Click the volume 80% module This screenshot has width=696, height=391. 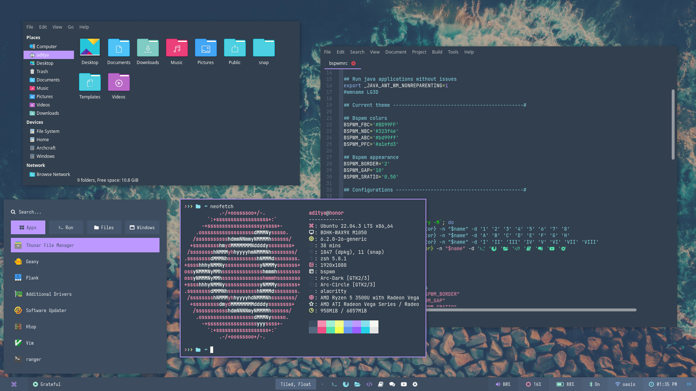coord(503,384)
